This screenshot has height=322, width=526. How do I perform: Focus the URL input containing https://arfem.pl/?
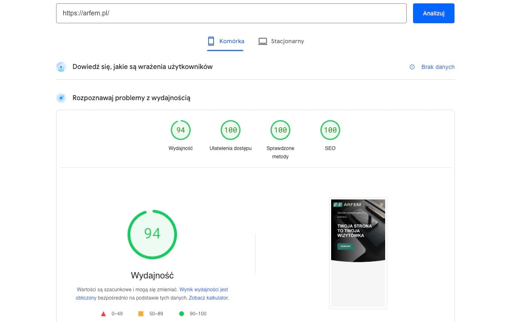pos(231,13)
